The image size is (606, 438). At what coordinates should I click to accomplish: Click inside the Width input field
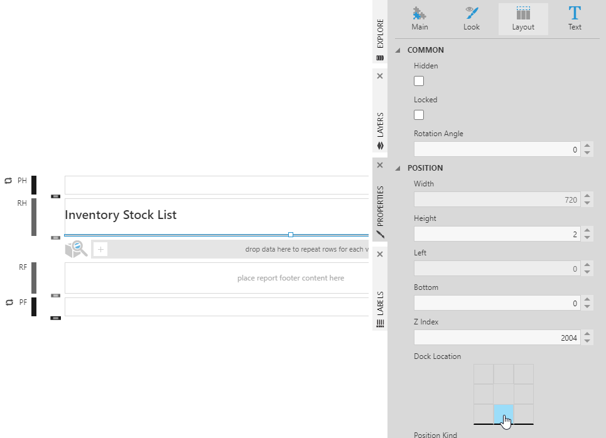tap(496, 199)
